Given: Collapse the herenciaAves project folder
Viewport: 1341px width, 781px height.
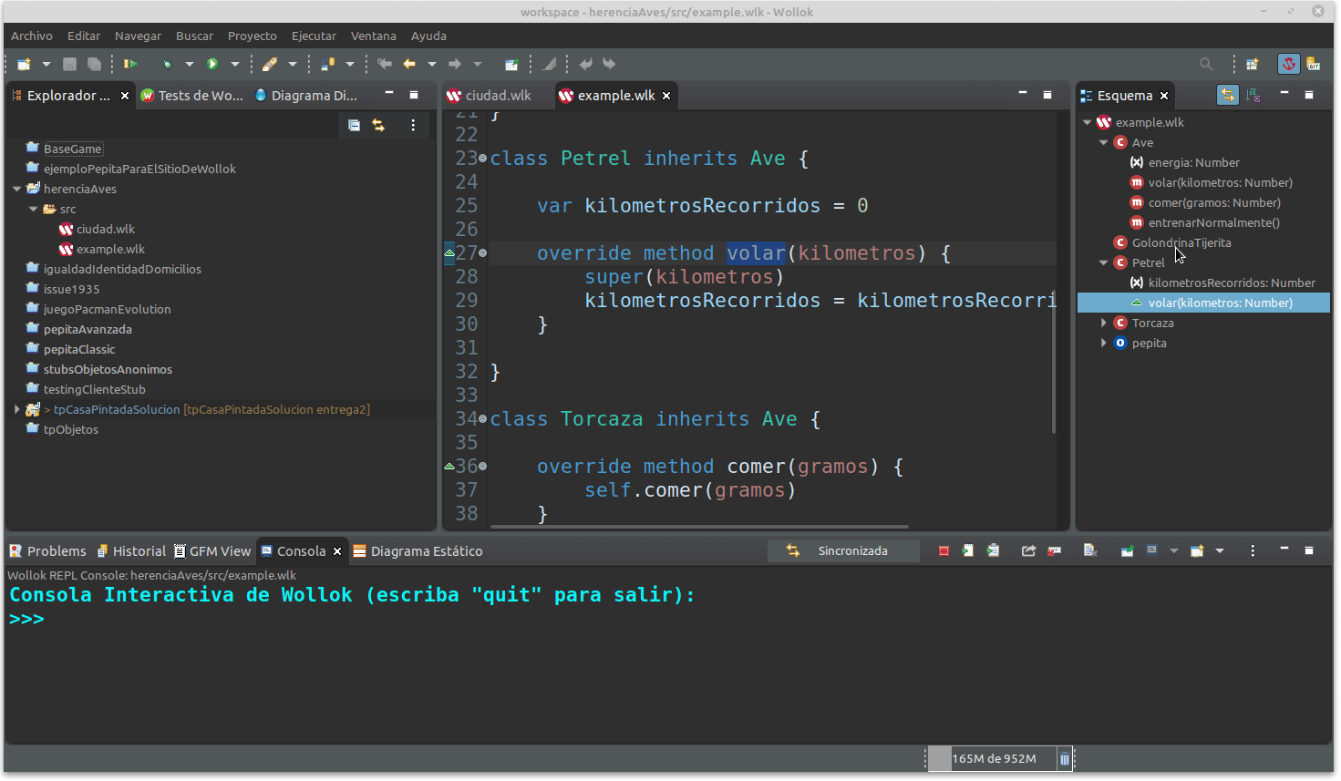Looking at the screenshot, I should point(17,189).
